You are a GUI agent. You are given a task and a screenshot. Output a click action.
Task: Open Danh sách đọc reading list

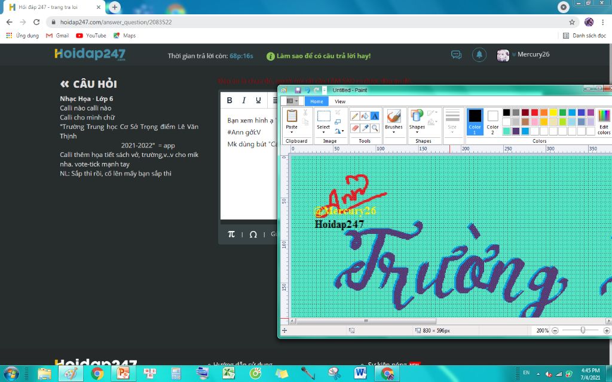585,35
